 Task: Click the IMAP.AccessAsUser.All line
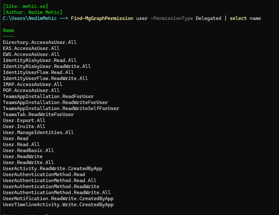pyautogui.click(x=32, y=84)
